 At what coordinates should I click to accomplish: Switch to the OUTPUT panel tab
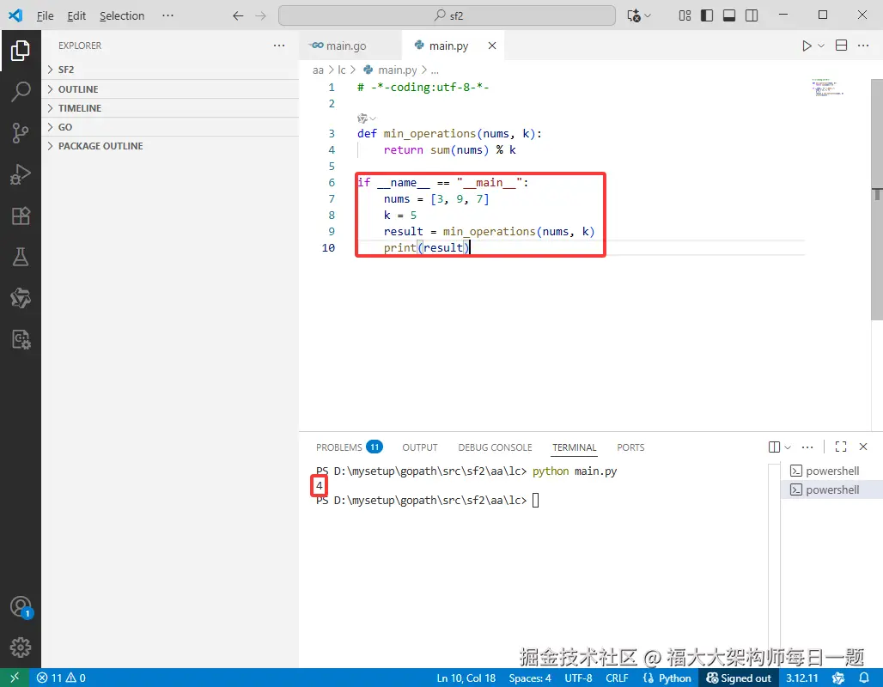tap(419, 447)
